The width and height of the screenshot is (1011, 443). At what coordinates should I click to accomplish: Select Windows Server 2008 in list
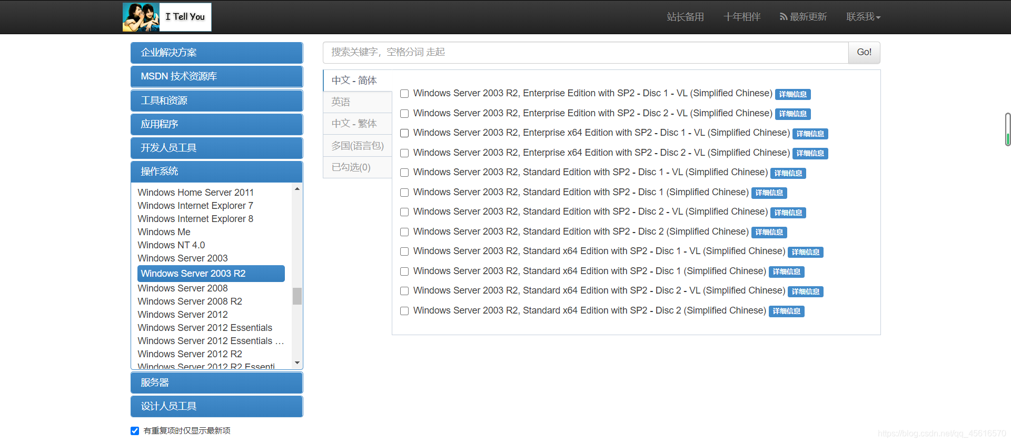click(x=183, y=288)
